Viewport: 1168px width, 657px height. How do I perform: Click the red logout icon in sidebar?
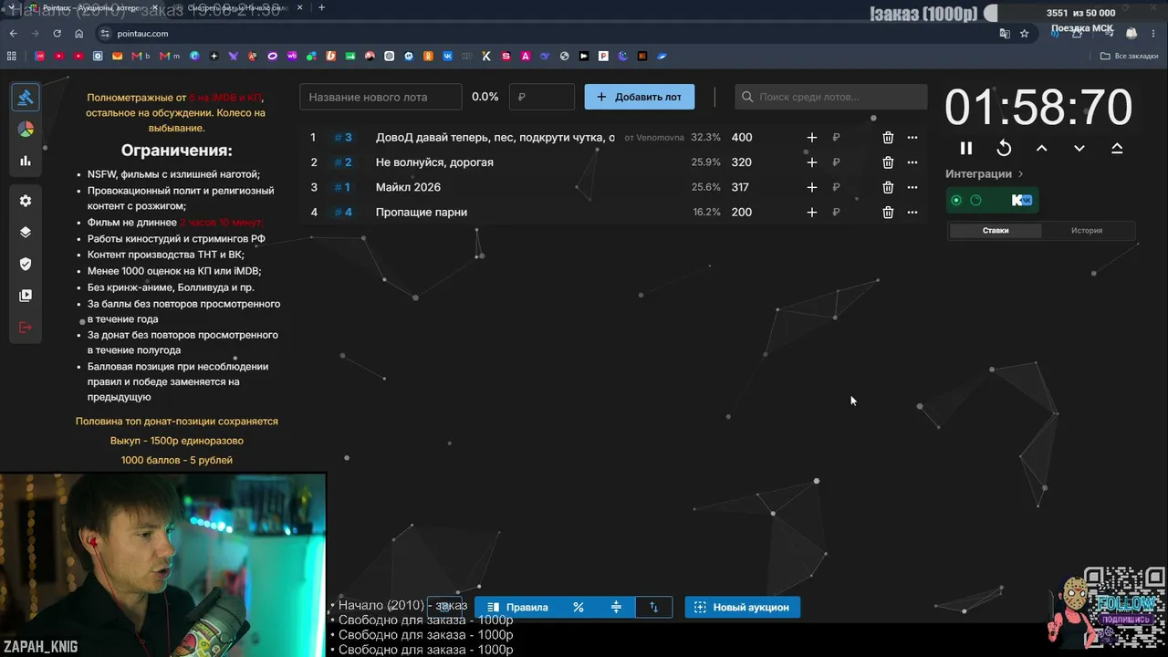coord(26,328)
